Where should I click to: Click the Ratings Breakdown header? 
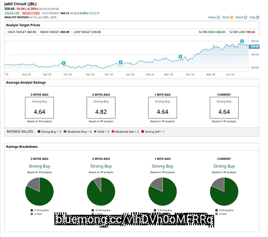pos(22,147)
